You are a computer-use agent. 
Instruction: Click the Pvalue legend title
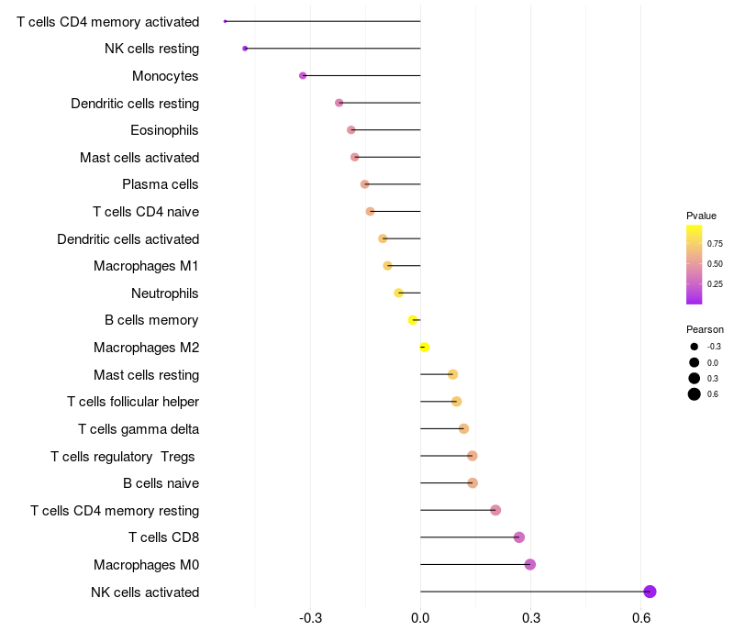click(701, 216)
